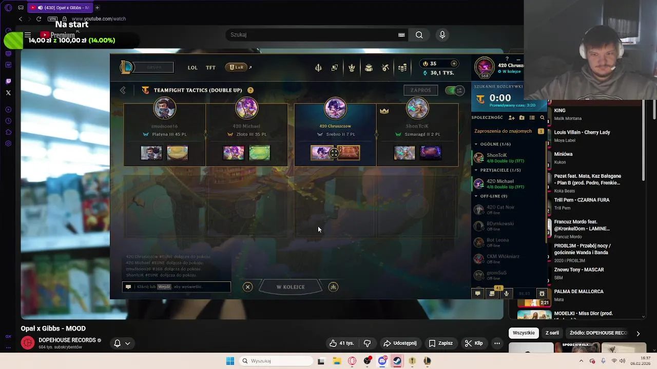Start YouTube voice search microphone
This screenshot has height=369, width=657.
(442, 35)
